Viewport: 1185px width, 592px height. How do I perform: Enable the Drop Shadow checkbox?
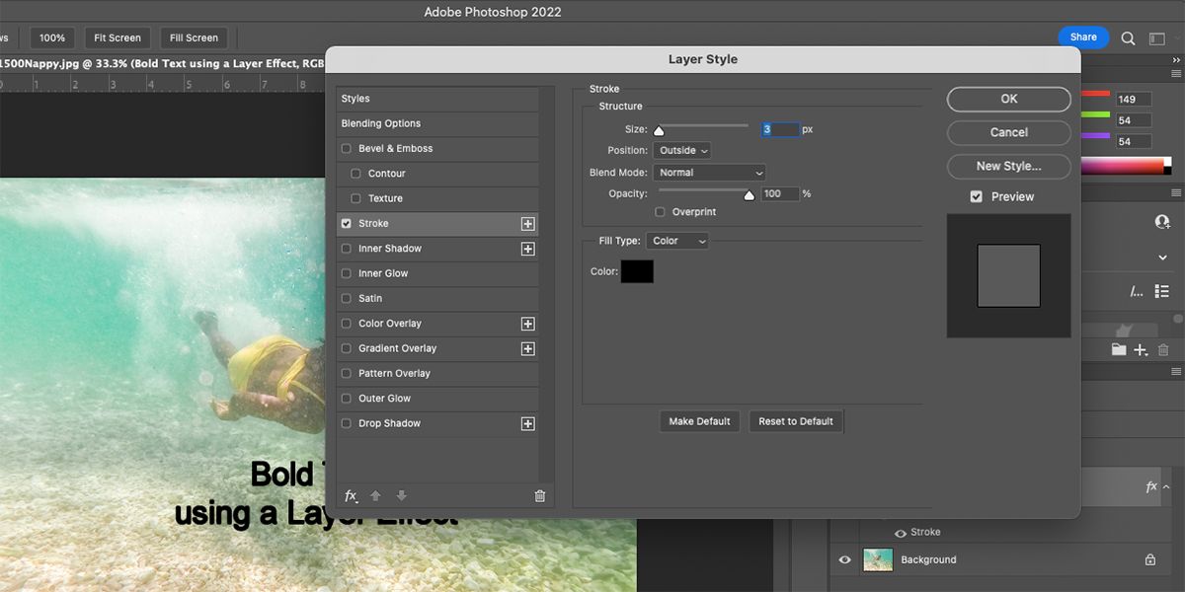(x=346, y=423)
